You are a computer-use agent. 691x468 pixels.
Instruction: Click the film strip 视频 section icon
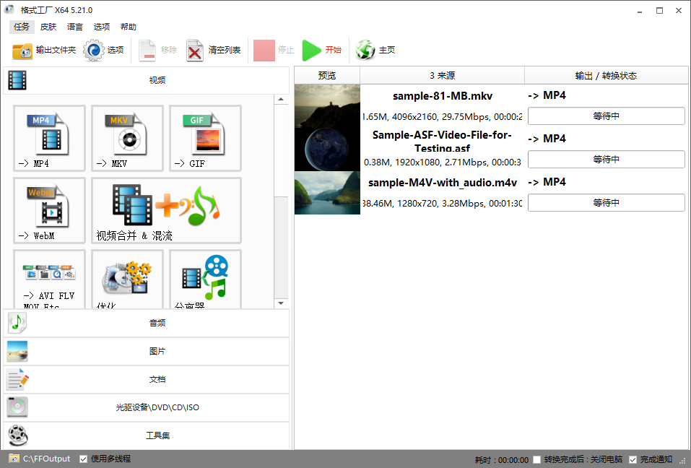(17, 80)
